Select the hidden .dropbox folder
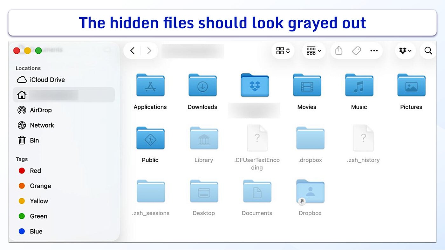This screenshot has height=250, width=445. [x=310, y=138]
